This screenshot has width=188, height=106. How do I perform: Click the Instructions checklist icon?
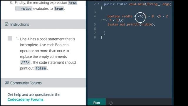(7, 24)
